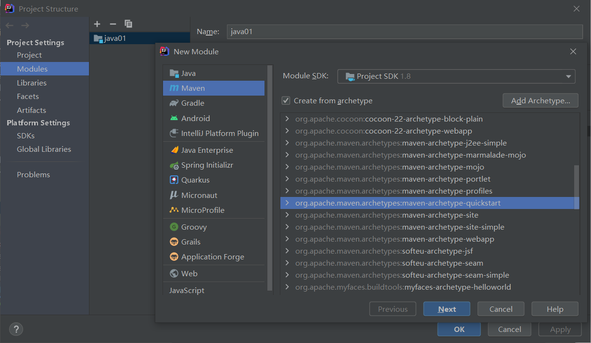This screenshot has height=343, width=591.
Task: Toggle Create from archetype checkbox
Action: 286,100
